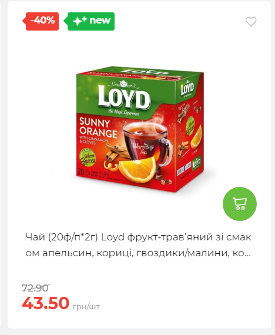Click the sparkle icon in the new badge
This screenshot has width=275, height=335.
pos(80,21)
